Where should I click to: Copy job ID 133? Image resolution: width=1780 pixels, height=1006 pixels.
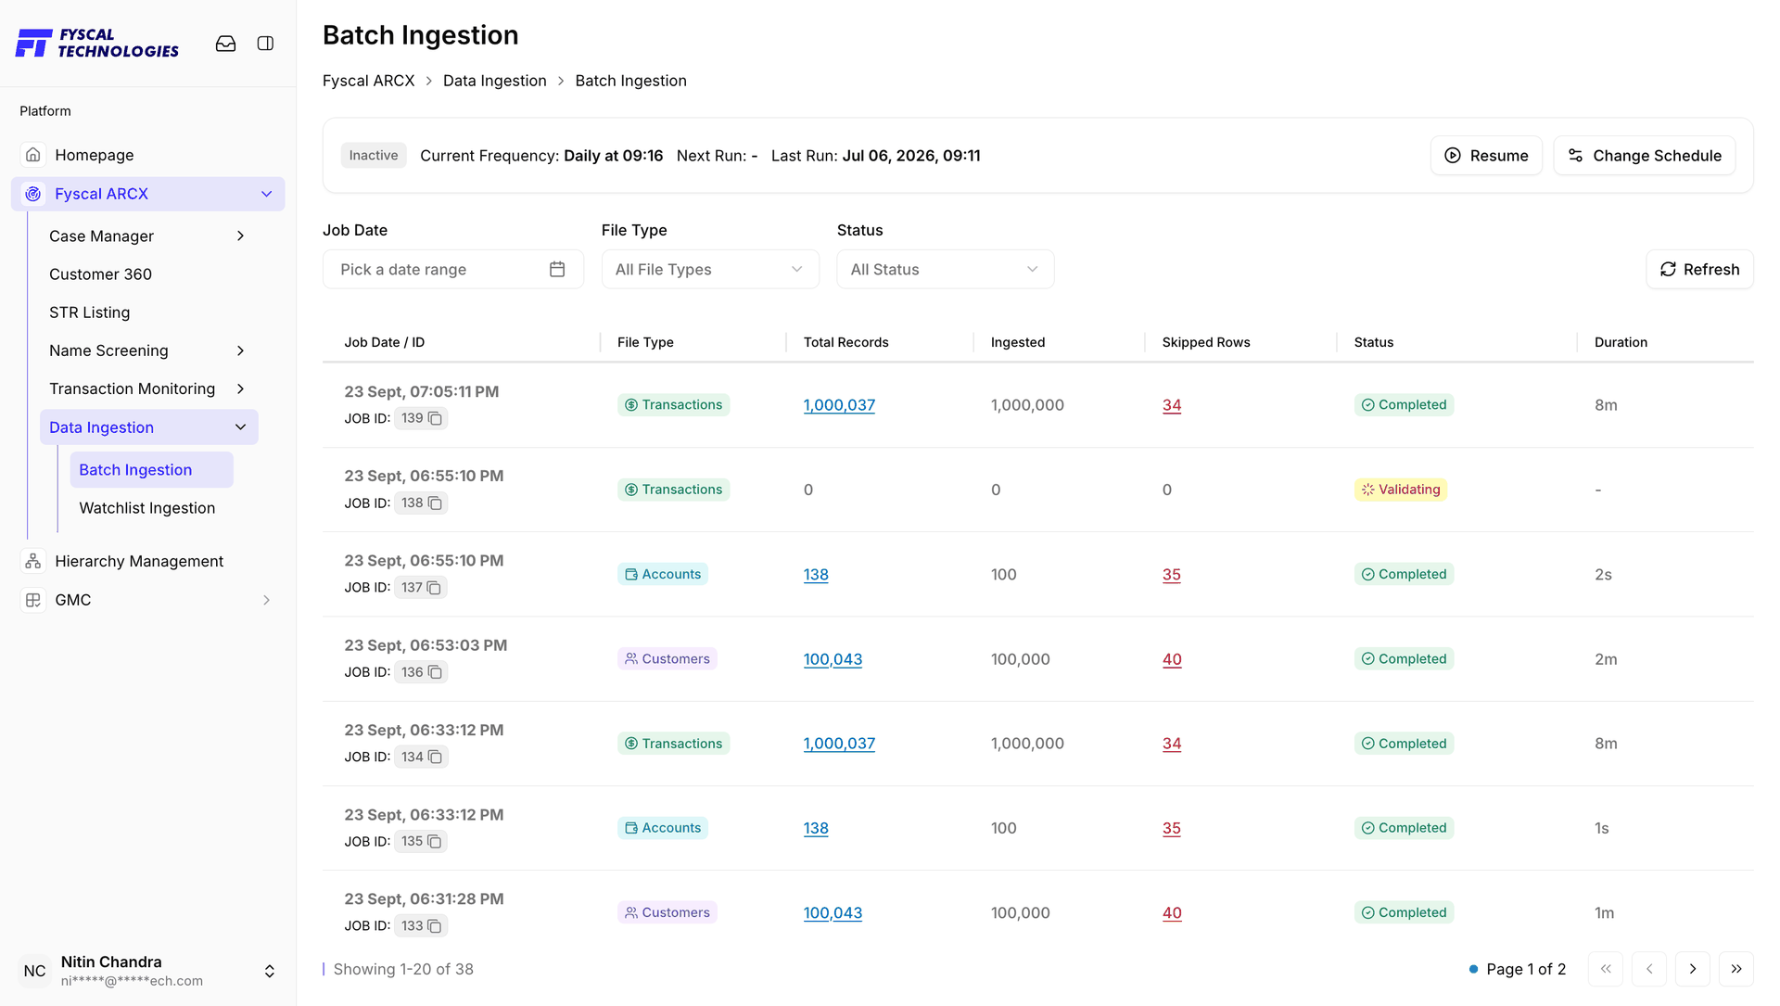pyautogui.click(x=435, y=925)
